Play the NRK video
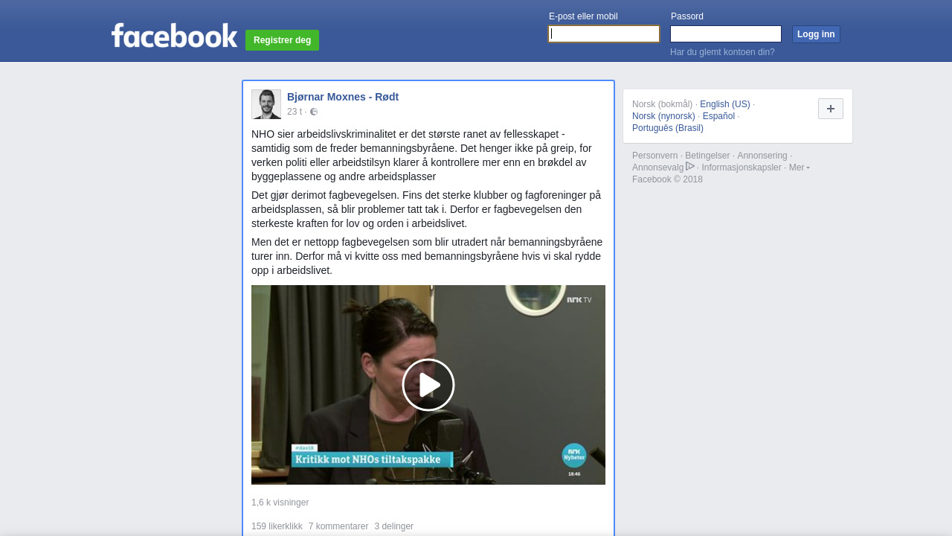952x536 pixels. pos(428,385)
